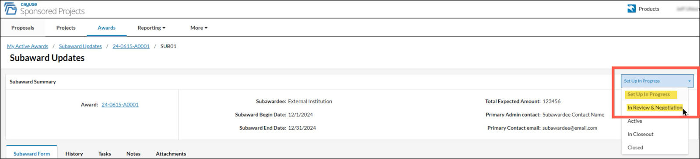This screenshot has height=159, width=700.
Task: Open the My Active Awards breadcrumb link
Action: click(x=28, y=46)
